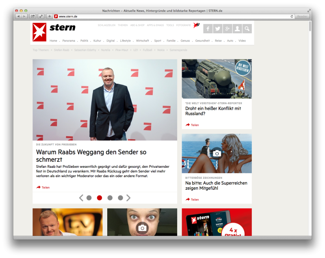Open the Lifestyle section

126,41
